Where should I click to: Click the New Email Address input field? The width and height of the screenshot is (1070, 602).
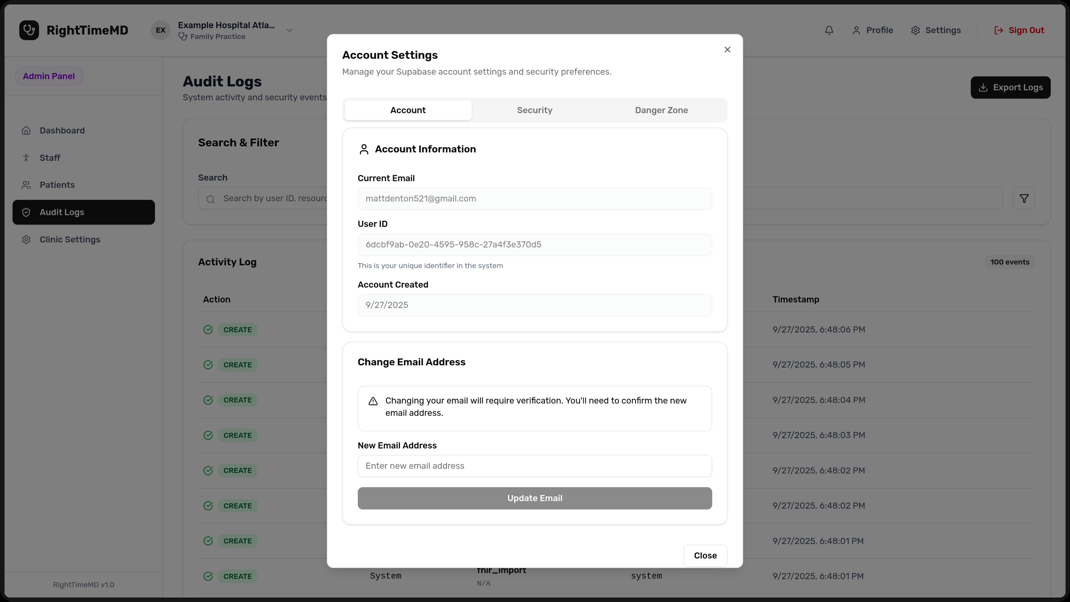coord(534,466)
